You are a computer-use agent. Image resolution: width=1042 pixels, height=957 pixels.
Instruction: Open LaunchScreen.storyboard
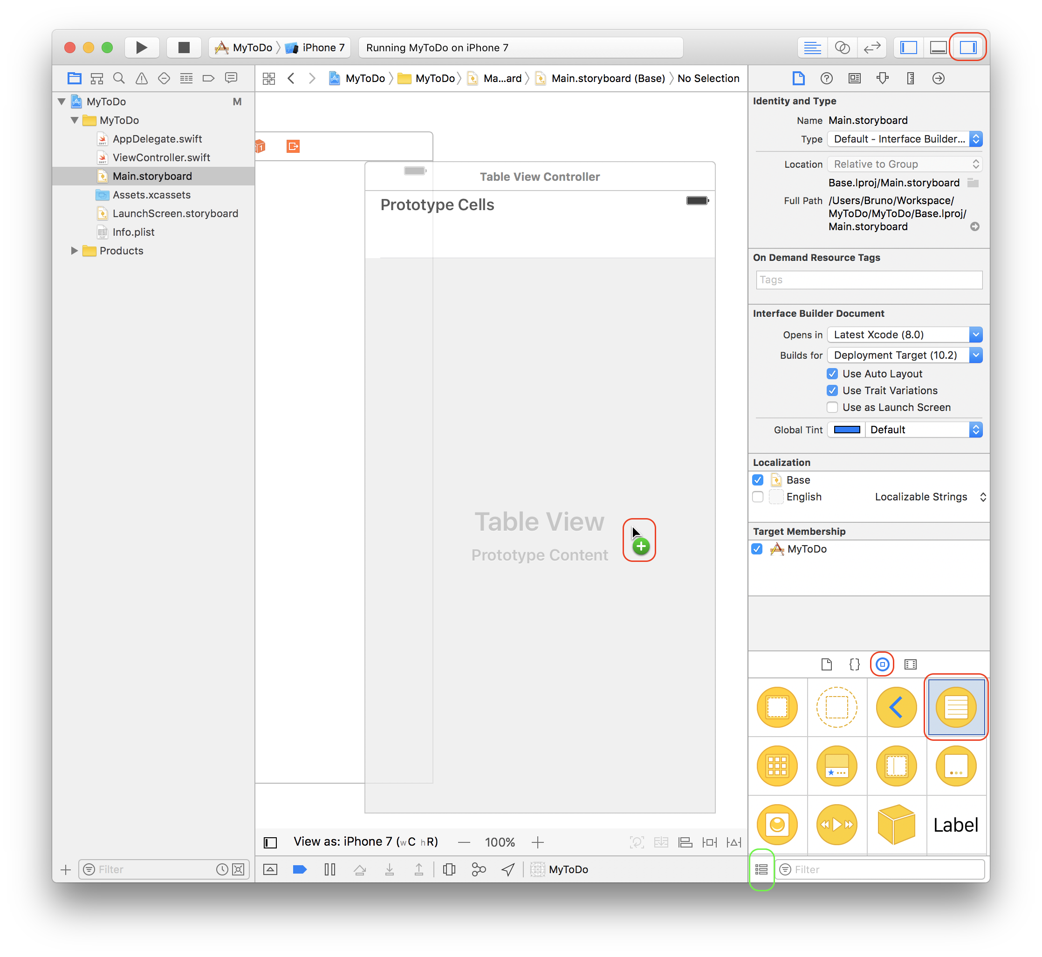click(175, 213)
